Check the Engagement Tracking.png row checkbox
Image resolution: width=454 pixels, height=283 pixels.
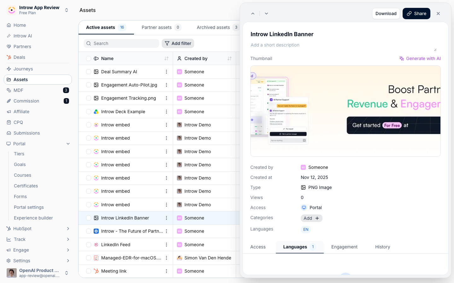[x=89, y=98]
